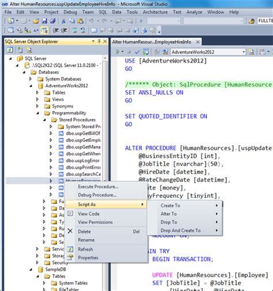The width and height of the screenshot is (273, 291).
Task: Toggle the highlighted Display Parameter Info button
Action: [44, 30]
